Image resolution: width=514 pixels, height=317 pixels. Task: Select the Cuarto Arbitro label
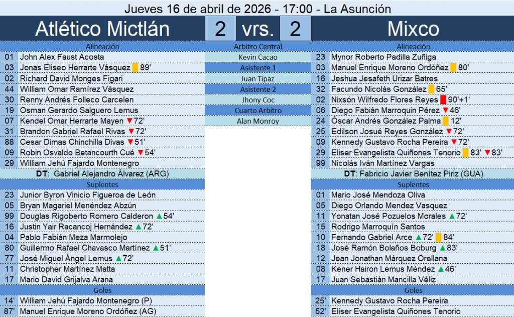click(258, 110)
